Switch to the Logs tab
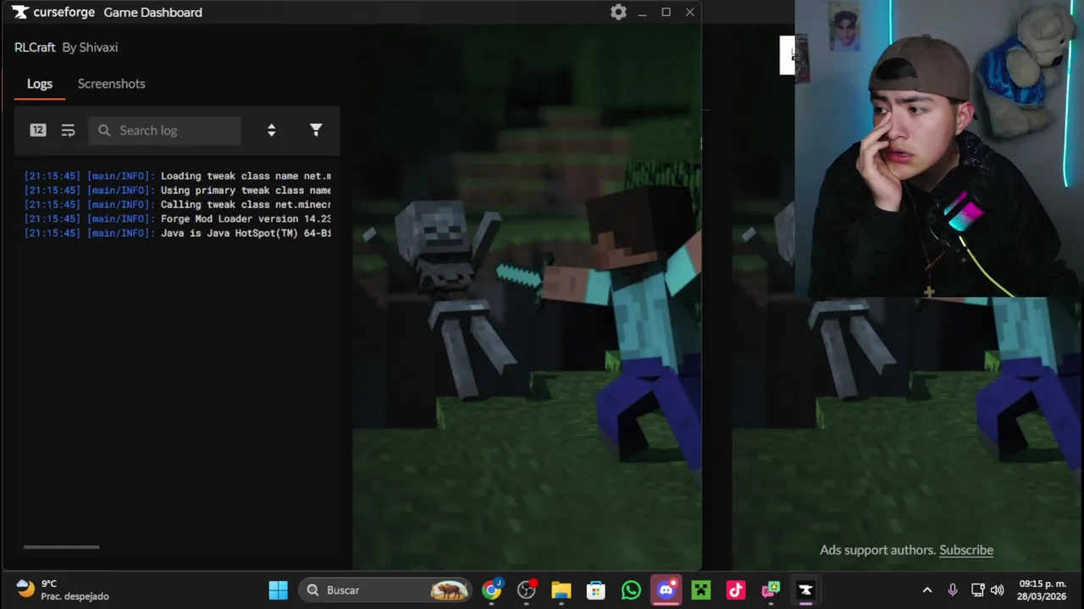The image size is (1084, 609). click(40, 84)
